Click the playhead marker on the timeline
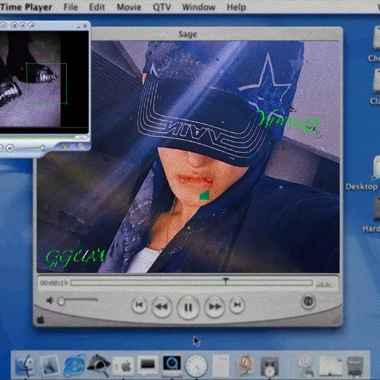This screenshot has height=380, width=380. [x=225, y=281]
